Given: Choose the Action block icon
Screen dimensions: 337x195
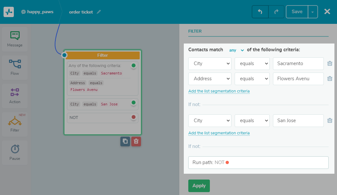Looking at the screenshot, I should point(15,92).
